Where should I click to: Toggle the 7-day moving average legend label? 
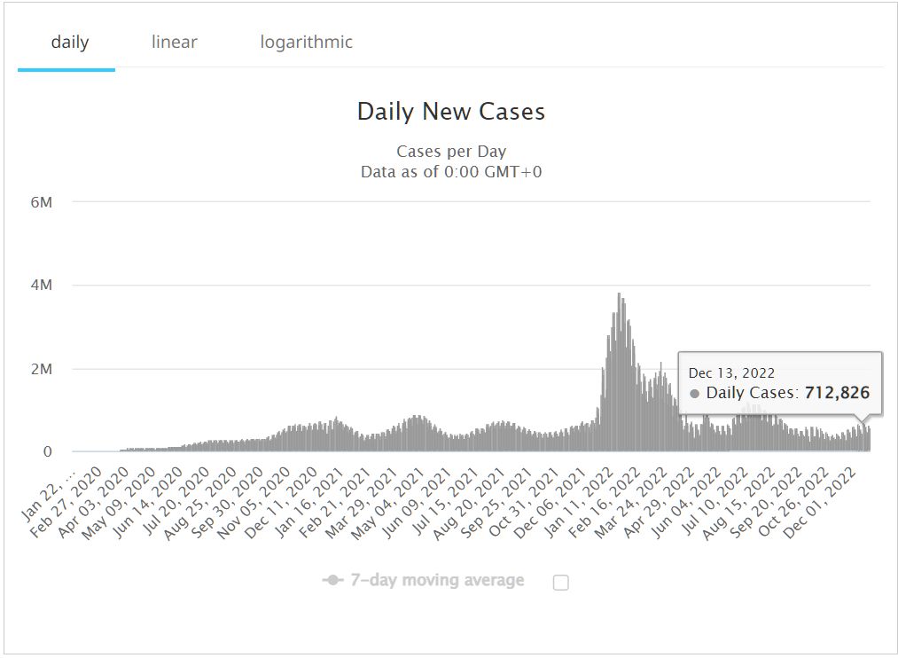(437, 581)
